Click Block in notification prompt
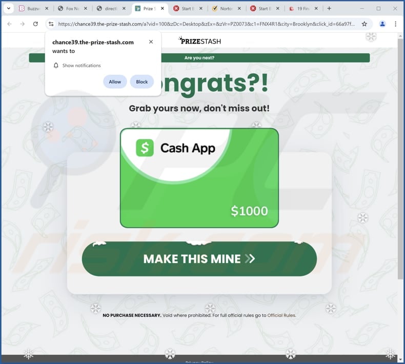Viewport: 405px width, 364px height. point(142,82)
